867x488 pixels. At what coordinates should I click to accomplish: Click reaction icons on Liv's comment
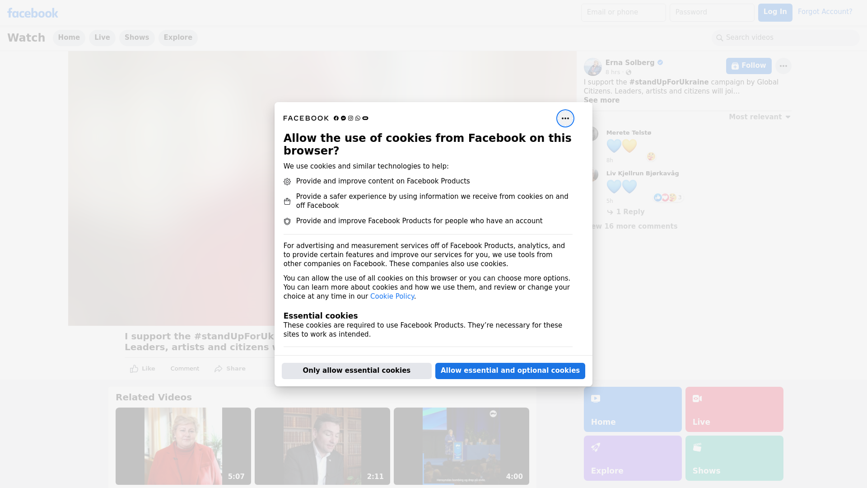[x=667, y=197]
